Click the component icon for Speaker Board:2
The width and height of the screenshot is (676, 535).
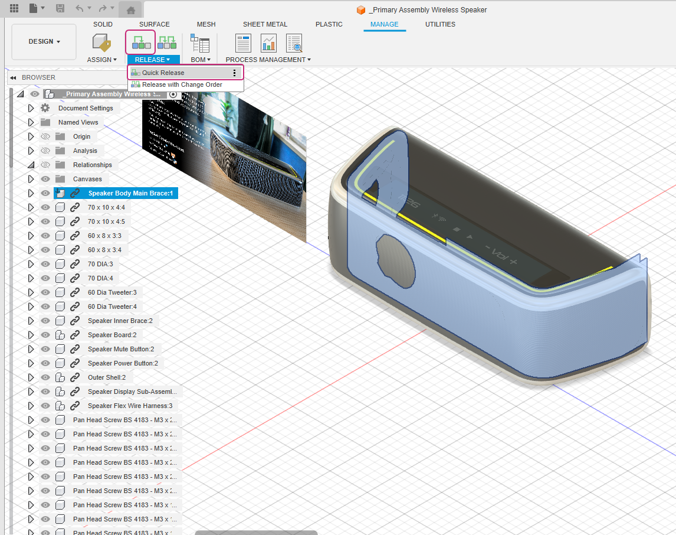tap(60, 335)
